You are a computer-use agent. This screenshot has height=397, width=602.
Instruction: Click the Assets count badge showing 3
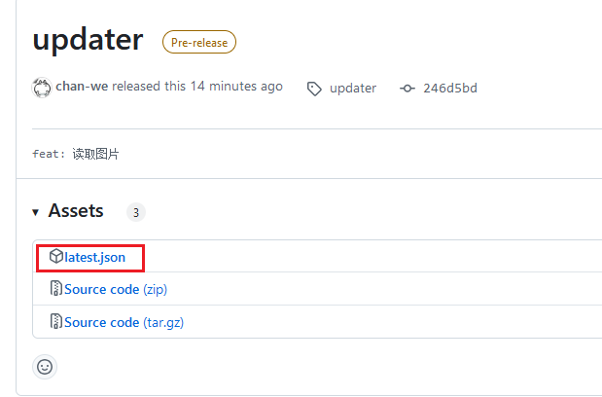(x=136, y=212)
